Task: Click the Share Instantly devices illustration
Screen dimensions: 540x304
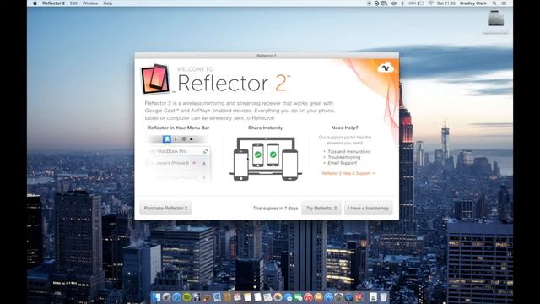Action: [266, 159]
